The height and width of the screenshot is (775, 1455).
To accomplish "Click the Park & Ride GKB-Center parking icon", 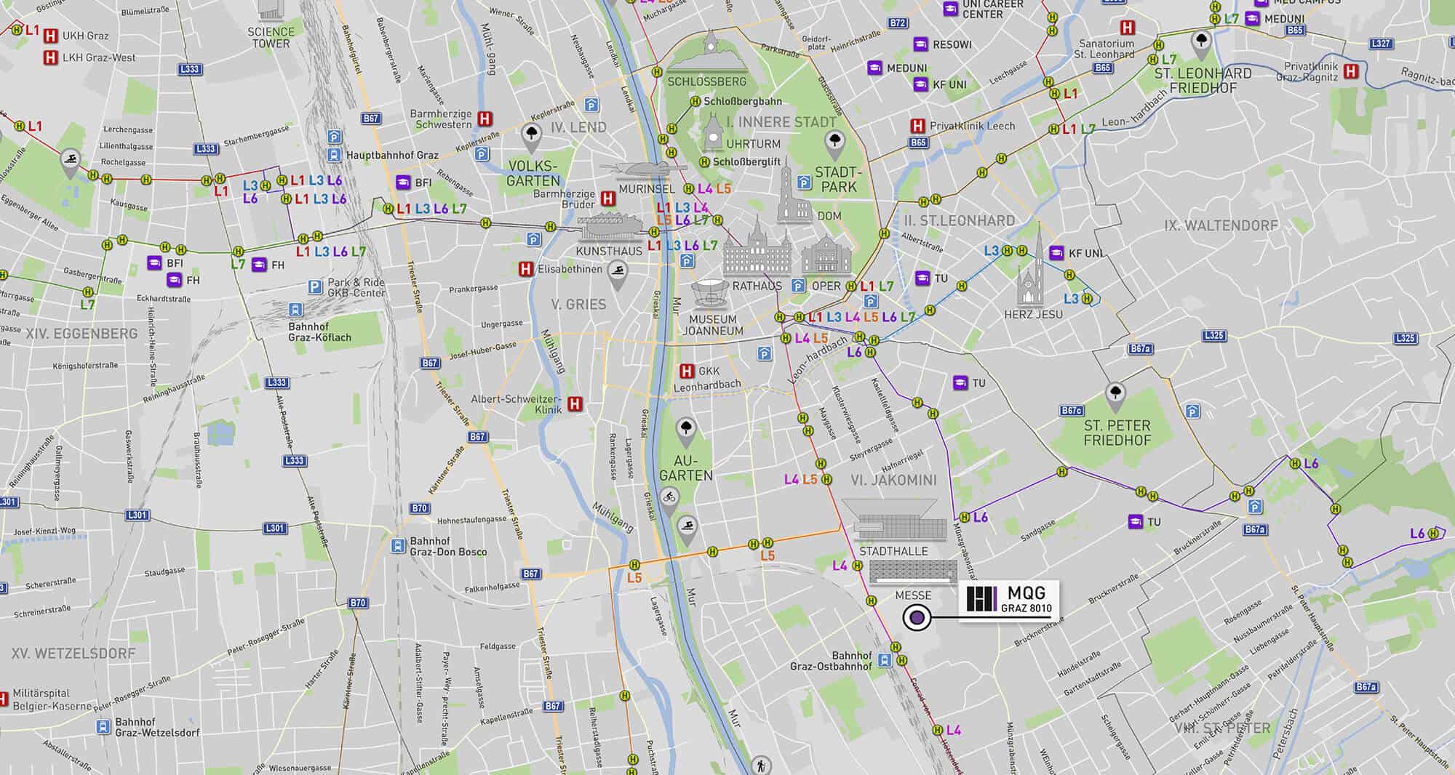I will pos(314,287).
